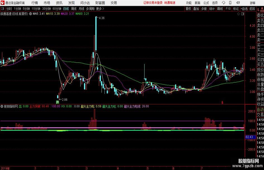Open the 多周期 multi-period view
Viewport: 264px width, 170px height.
[x=90, y=9]
